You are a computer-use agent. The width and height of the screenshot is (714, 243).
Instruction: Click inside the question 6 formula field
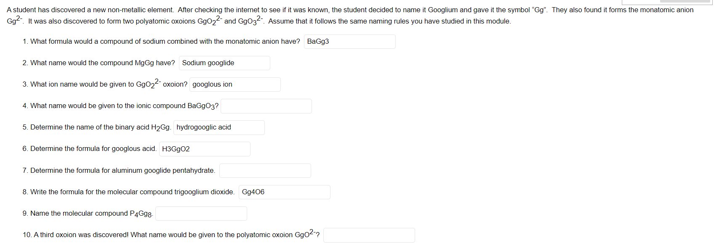(x=205, y=148)
